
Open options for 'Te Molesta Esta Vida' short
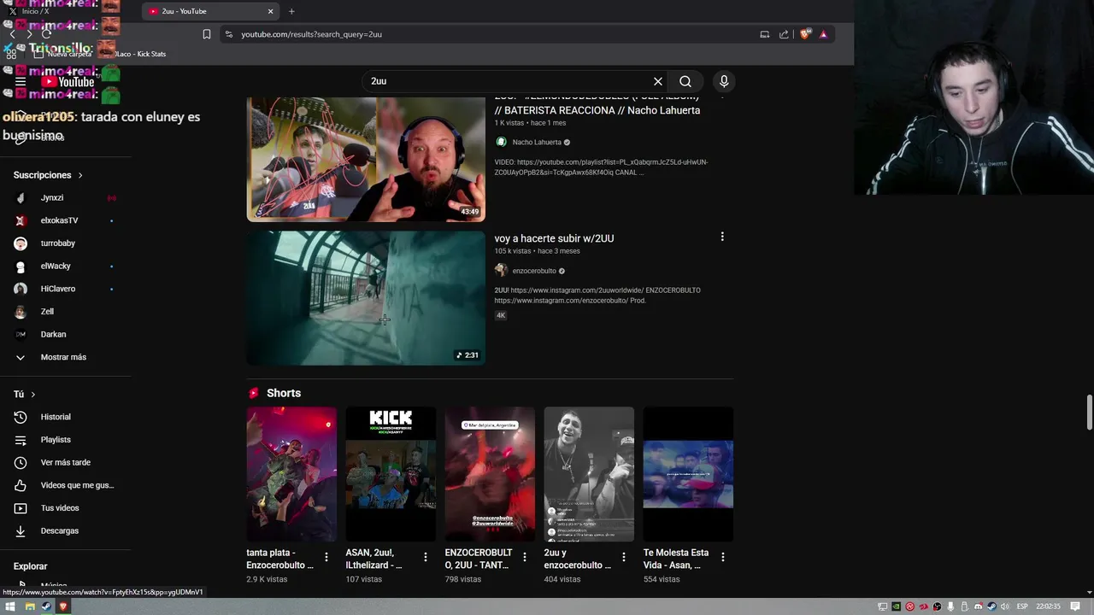(723, 557)
